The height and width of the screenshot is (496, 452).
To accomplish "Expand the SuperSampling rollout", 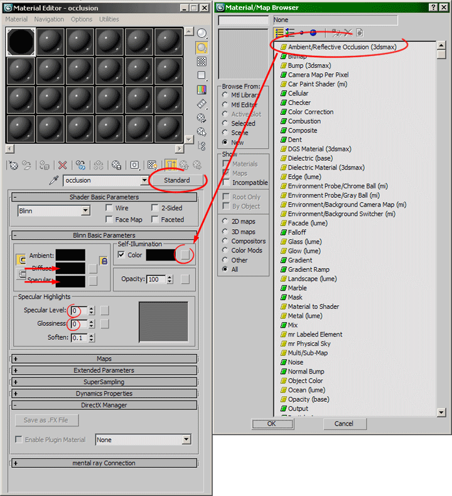I will click(104, 382).
